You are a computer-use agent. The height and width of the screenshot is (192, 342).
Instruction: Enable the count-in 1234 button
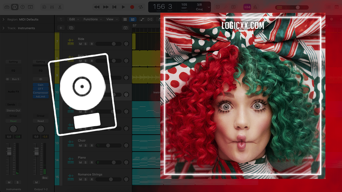tap(247, 7)
